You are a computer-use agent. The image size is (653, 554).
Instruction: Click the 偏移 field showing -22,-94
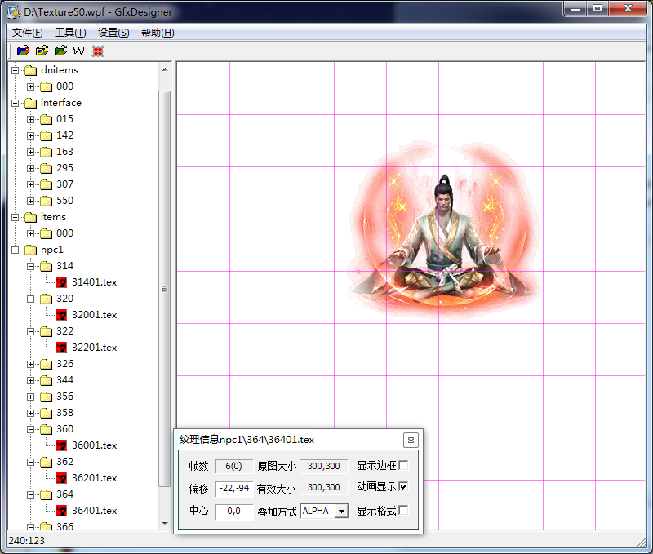[234, 488]
